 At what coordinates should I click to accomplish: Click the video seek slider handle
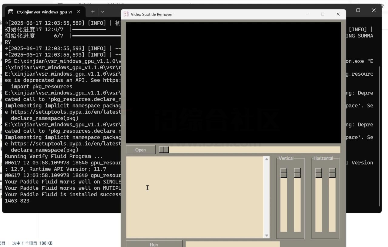click(x=164, y=150)
